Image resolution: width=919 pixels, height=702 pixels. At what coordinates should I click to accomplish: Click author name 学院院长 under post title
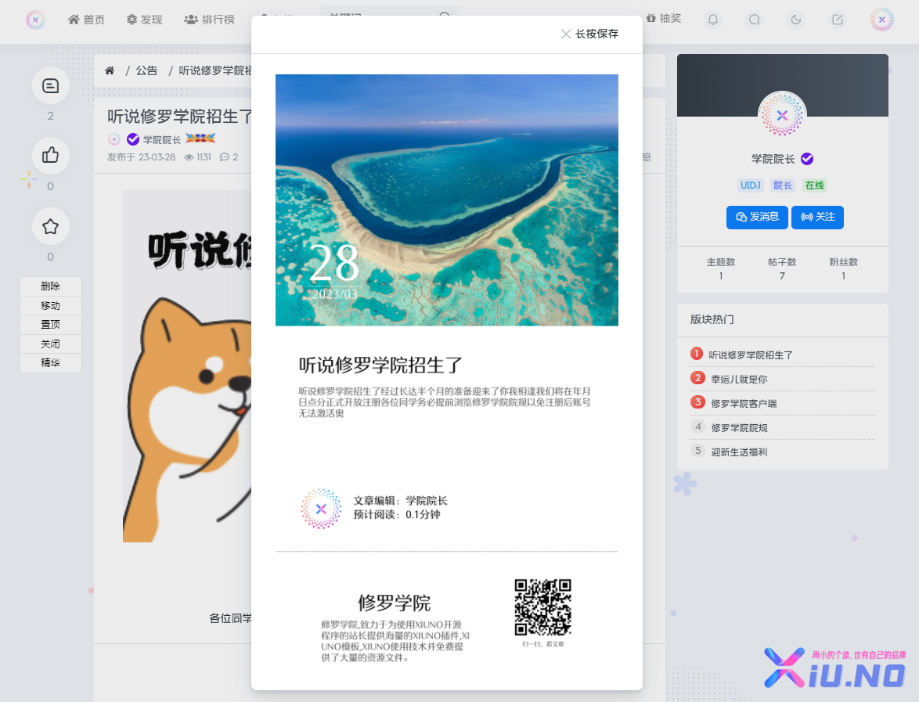pyautogui.click(x=162, y=139)
